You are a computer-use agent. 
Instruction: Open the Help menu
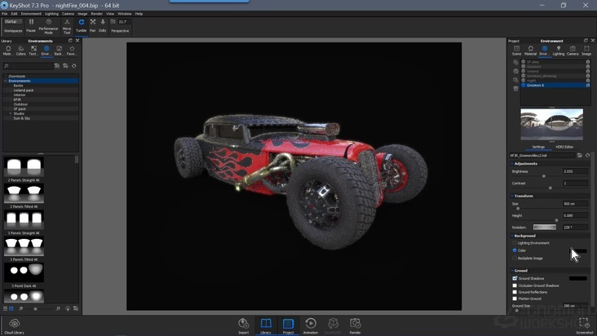tap(139, 14)
